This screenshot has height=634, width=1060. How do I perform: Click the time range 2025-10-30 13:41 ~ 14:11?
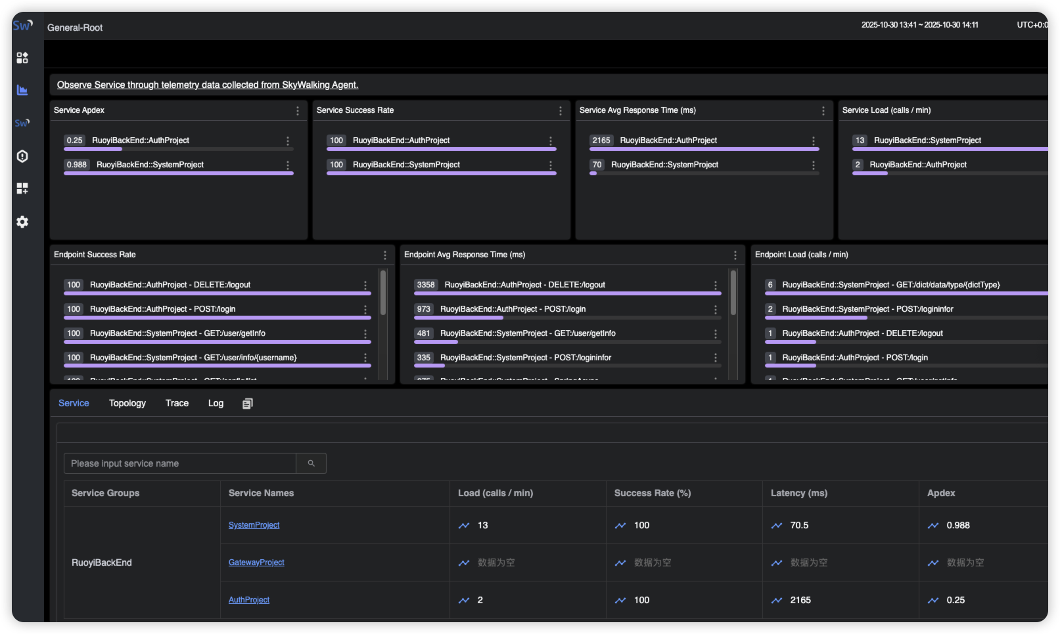click(920, 25)
